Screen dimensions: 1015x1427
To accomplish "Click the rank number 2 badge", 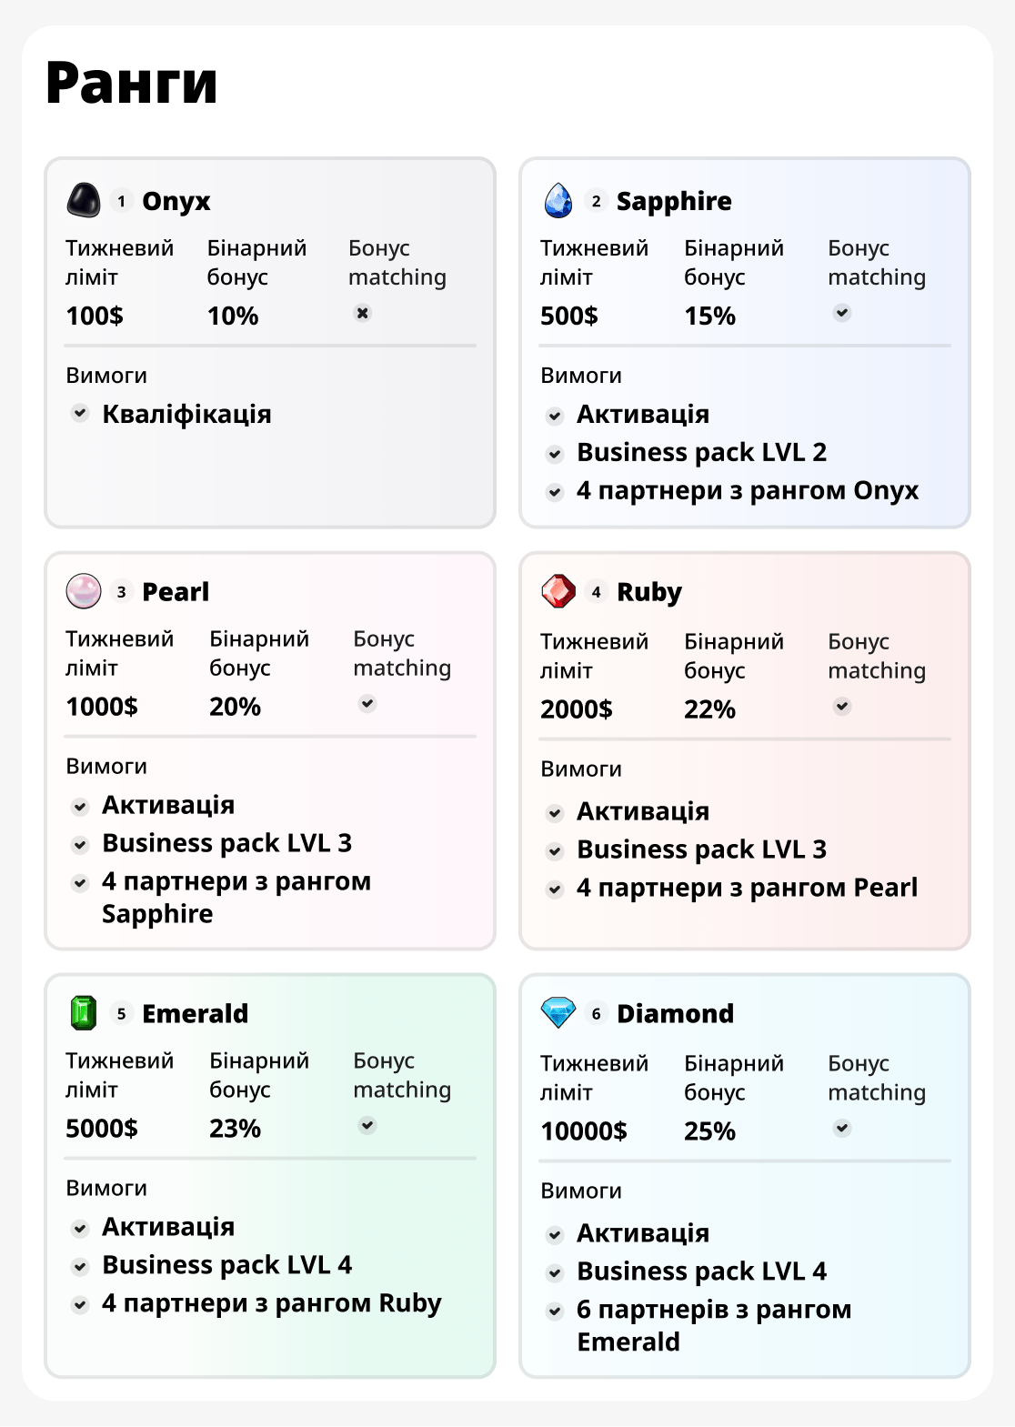I will (x=596, y=201).
